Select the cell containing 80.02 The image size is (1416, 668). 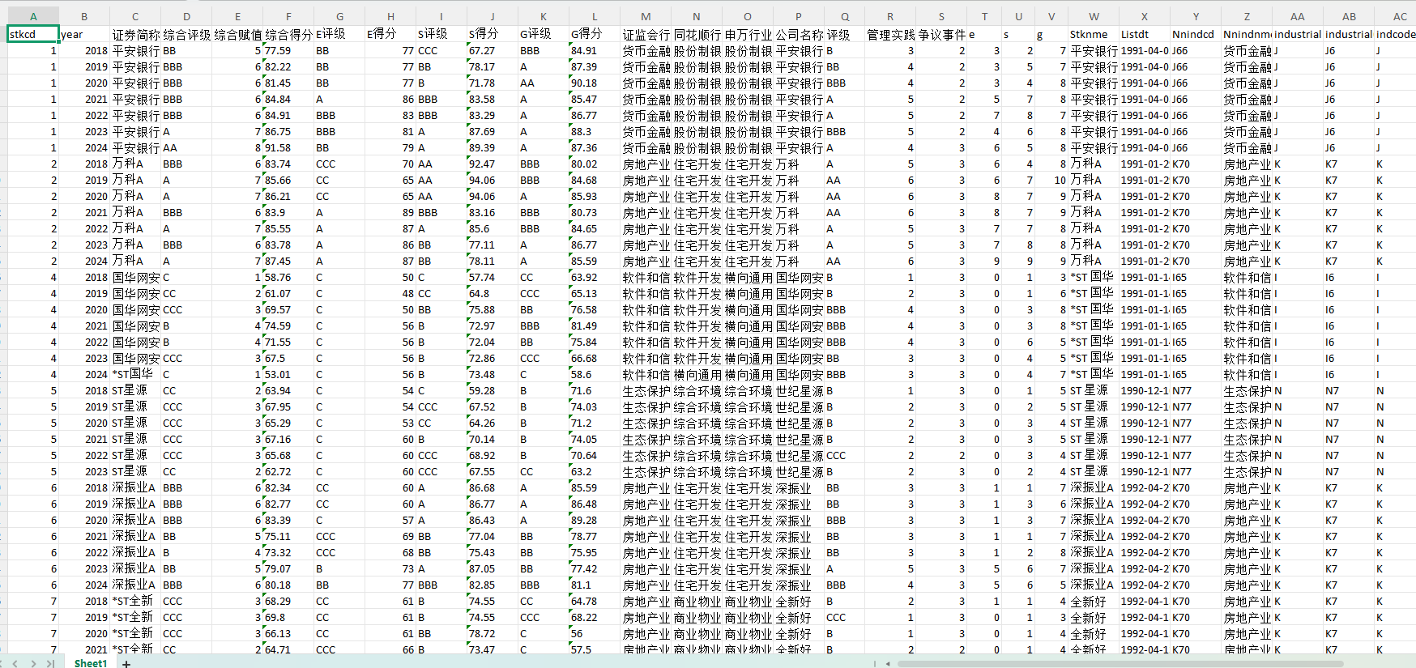595,164
